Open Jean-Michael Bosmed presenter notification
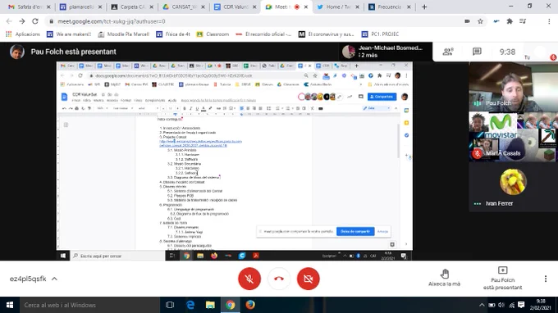This screenshot has height=313, width=558. 386,52
